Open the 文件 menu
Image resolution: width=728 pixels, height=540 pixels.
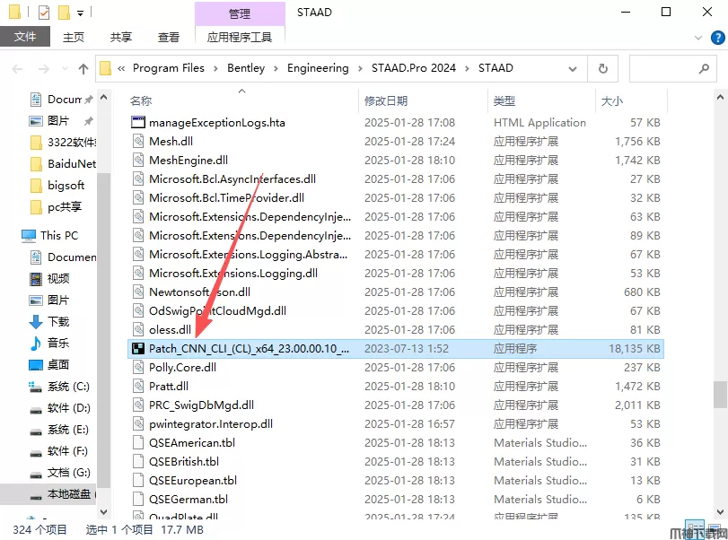(25, 37)
